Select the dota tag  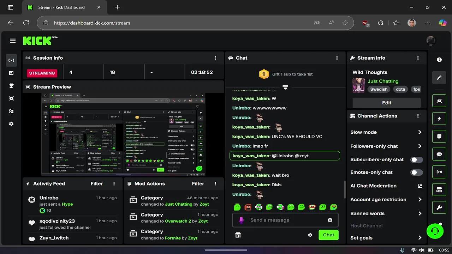pyautogui.click(x=400, y=89)
